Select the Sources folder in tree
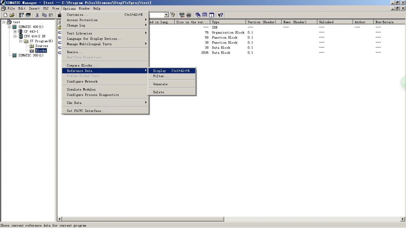Viewport: 406px width, 228px height. click(x=42, y=46)
